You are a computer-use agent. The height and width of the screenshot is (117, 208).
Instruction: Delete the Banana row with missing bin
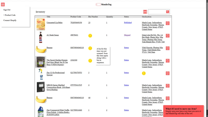[x=167, y=48]
